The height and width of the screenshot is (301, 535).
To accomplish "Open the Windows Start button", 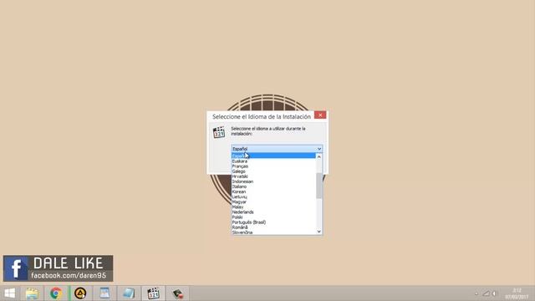I will (9, 293).
